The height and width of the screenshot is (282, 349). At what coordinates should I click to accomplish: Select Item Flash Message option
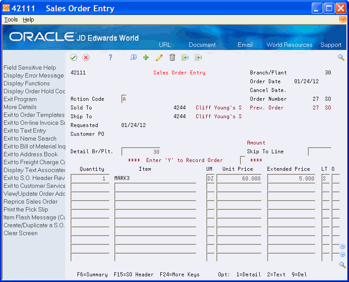[x=34, y=218]
